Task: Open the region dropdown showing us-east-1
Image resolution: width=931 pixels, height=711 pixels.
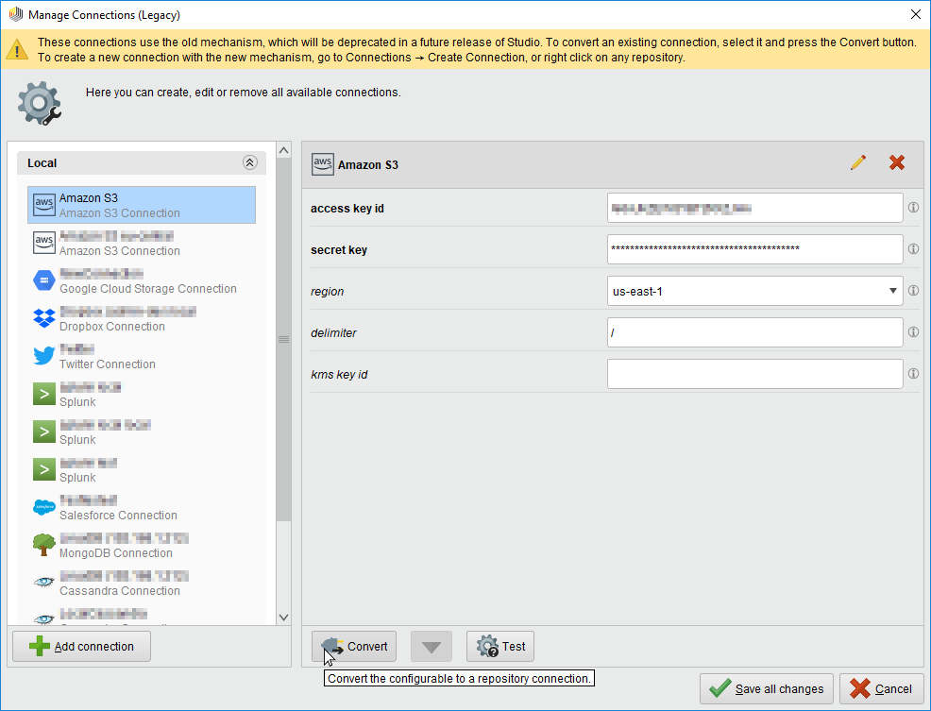Action: click(754, 291)
